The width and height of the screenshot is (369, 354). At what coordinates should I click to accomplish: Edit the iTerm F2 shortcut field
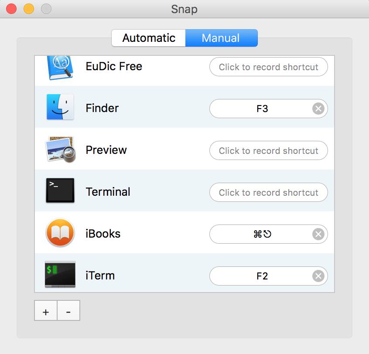262,276
